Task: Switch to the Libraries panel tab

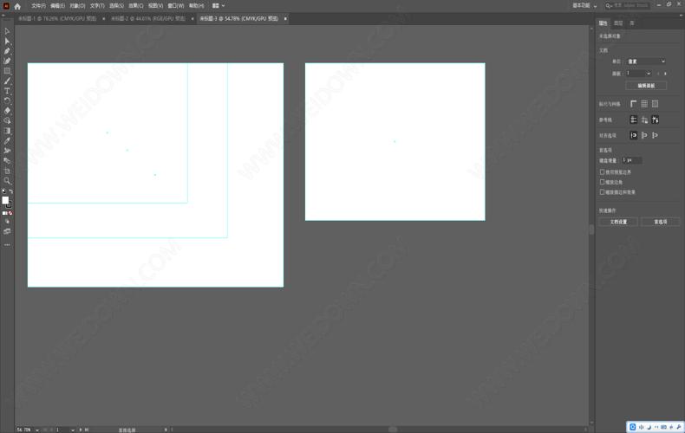Action: click(632, 23)
